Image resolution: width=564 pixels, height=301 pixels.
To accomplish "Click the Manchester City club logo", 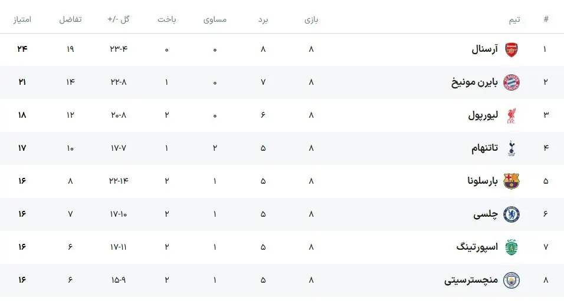I will (511, 280).
